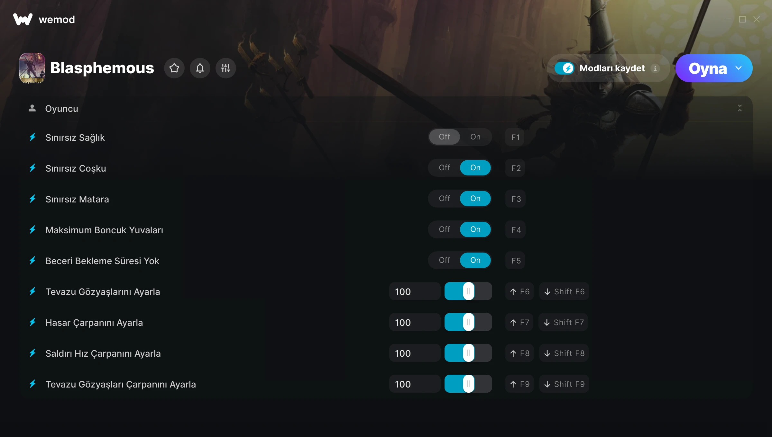Click the Shift F9 decrease hotkey

[564, 384]
